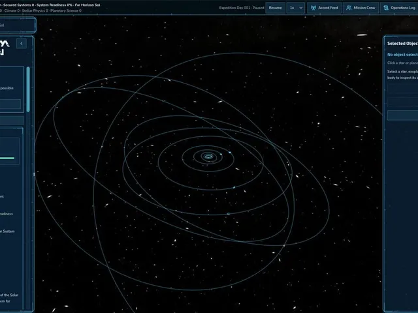This screenshot has width=418, height=313.
Task: Click the 'Selected Object' panel heading
Action: coord(402,44)
